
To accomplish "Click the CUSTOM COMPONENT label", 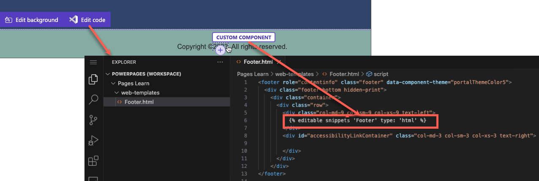I will tap(244, 38).
